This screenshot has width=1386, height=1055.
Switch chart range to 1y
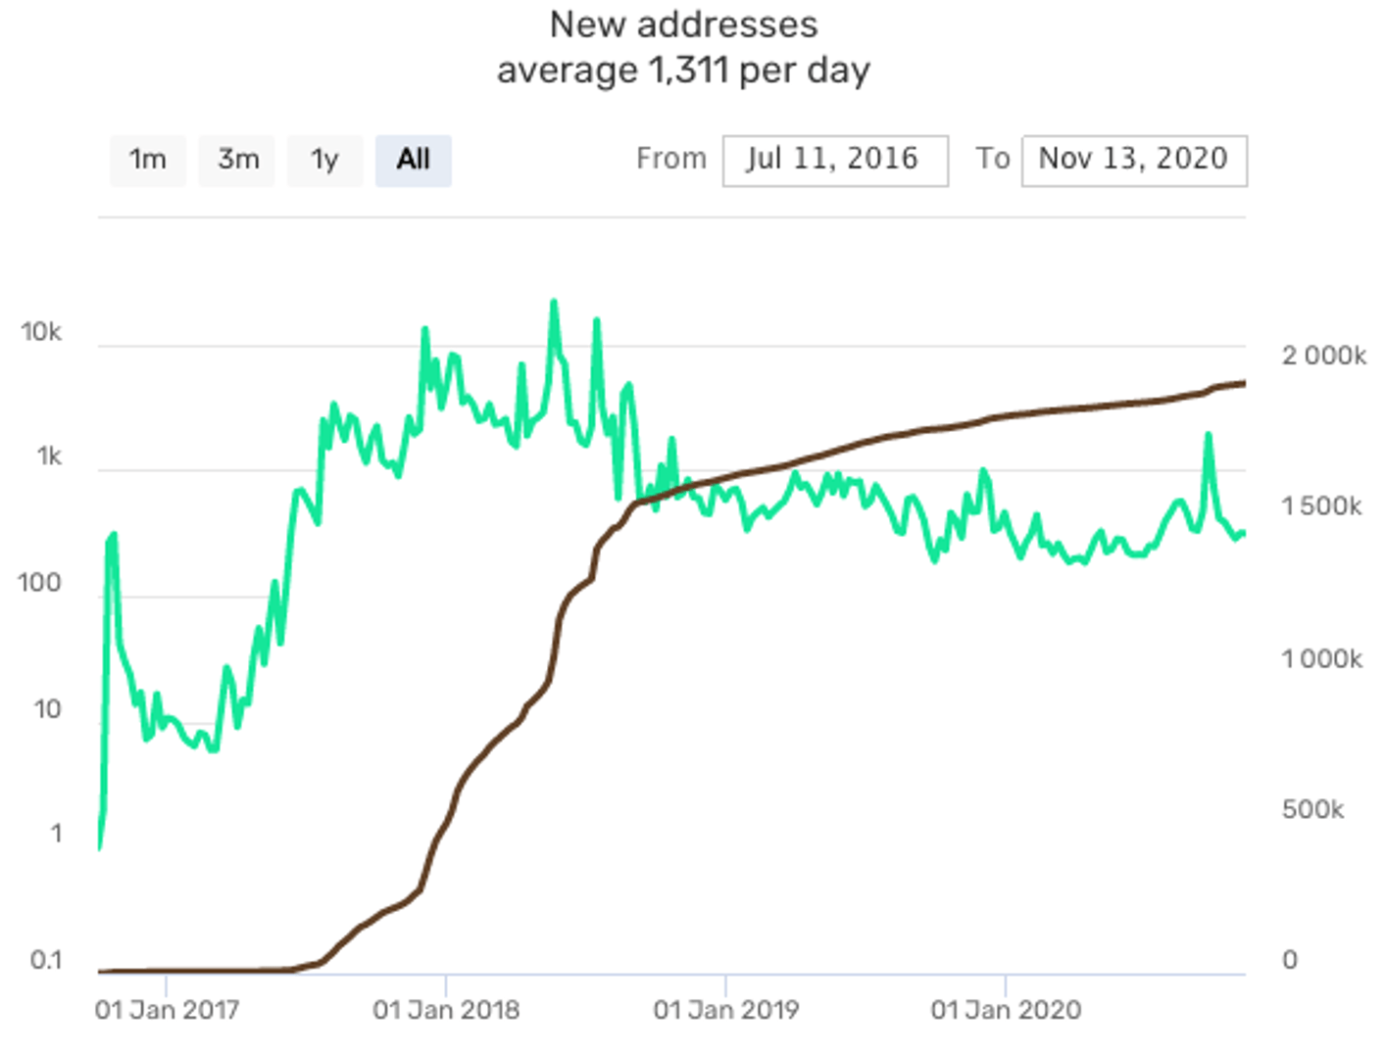(x=324, y=160)
